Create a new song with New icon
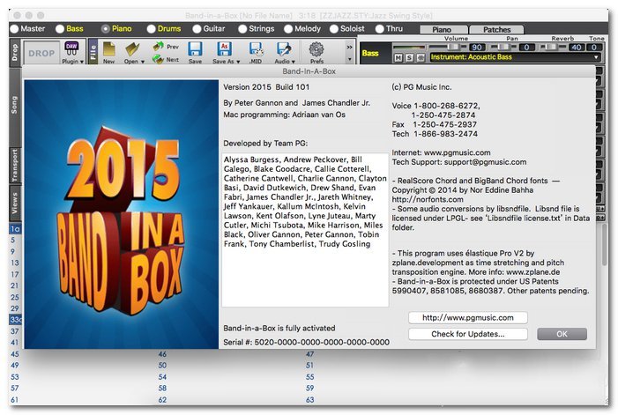This screenshot has width=618, height=415. coord(108,49)
